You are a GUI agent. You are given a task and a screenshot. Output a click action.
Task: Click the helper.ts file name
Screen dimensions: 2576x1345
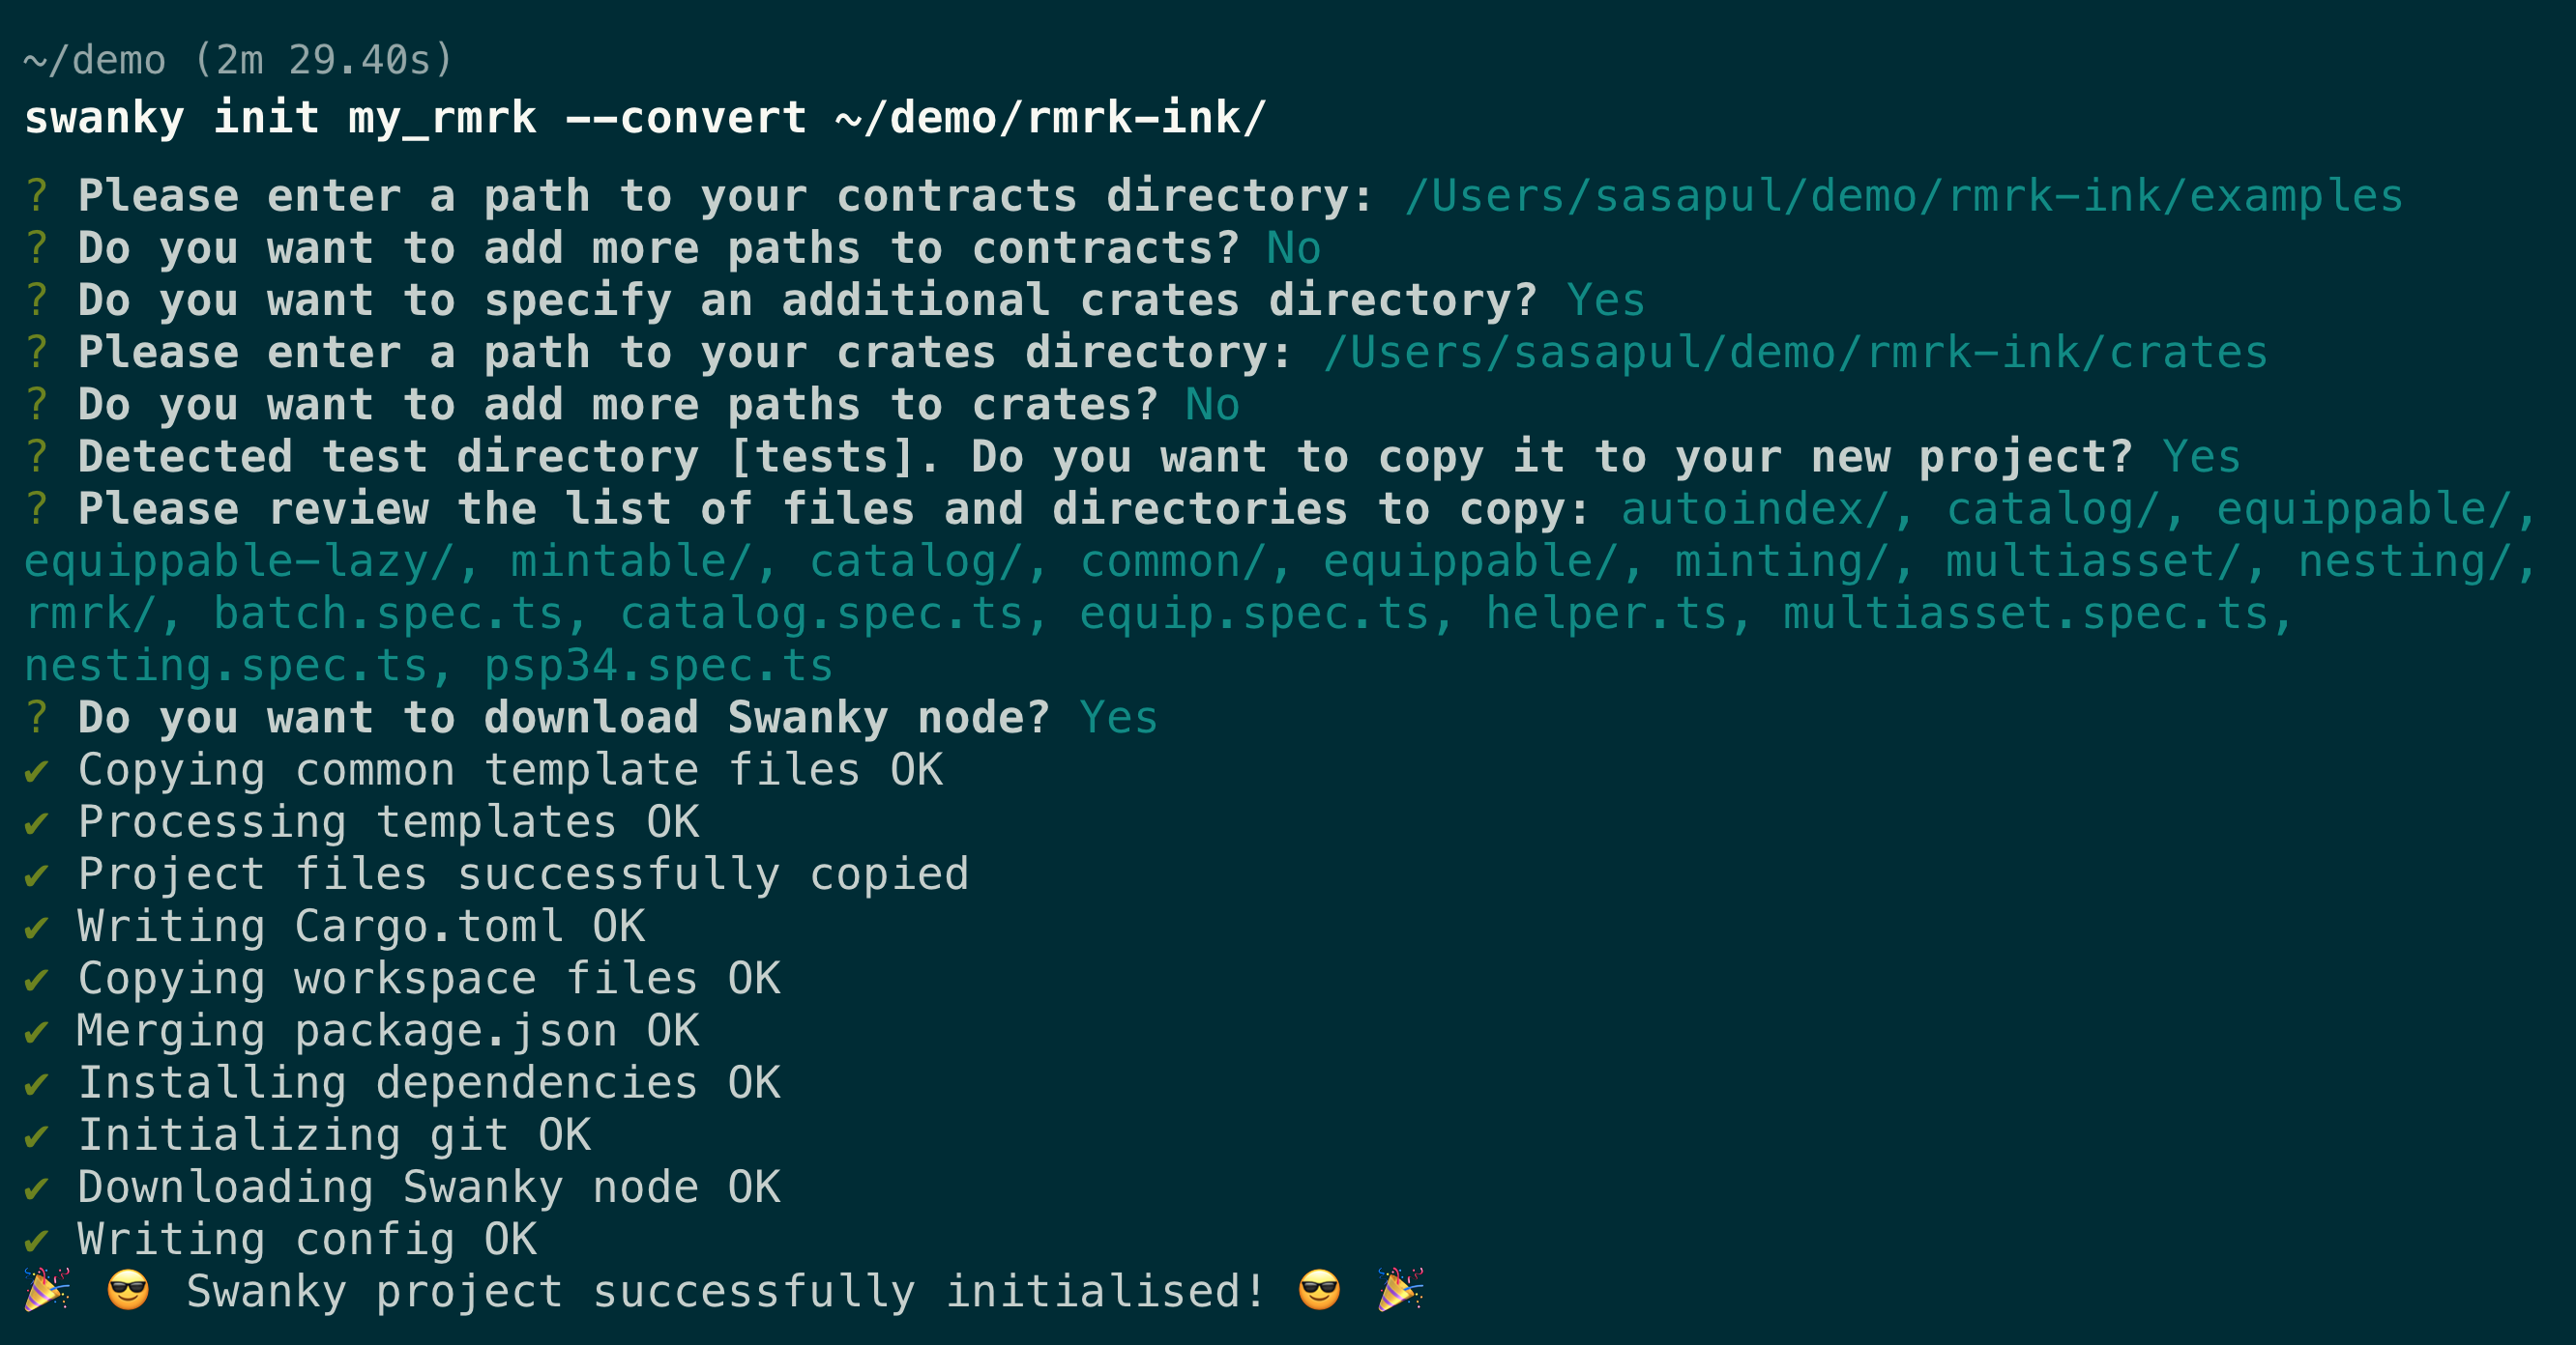(x=1606, y=615)
